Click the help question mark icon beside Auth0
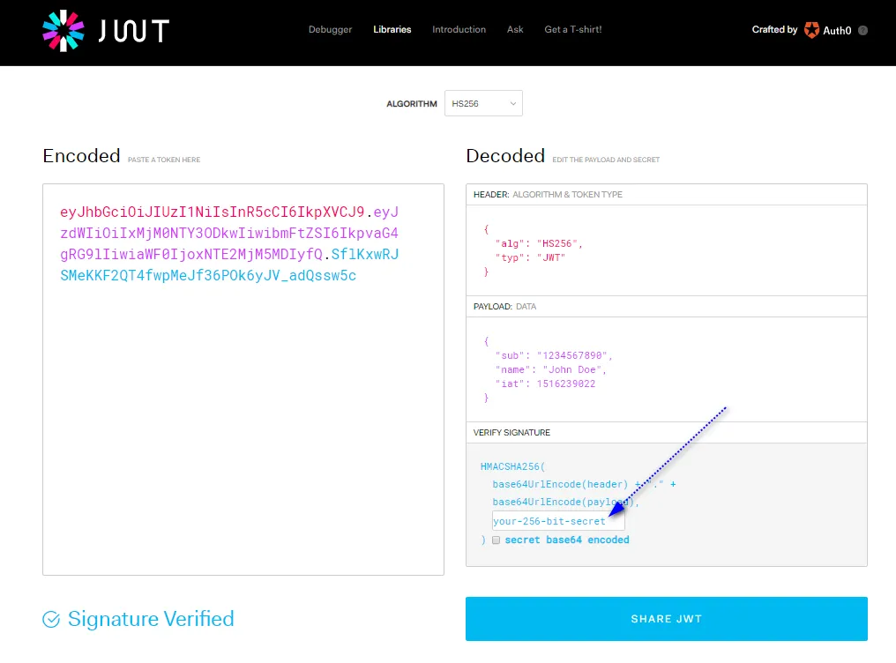Screen dimensions: 896x663 (862, 31)
